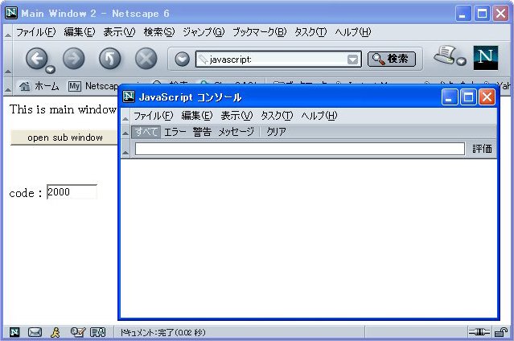Click the 評価 evaluate button
The width and height of the screenshot is (514, 341).
[482, 149]
